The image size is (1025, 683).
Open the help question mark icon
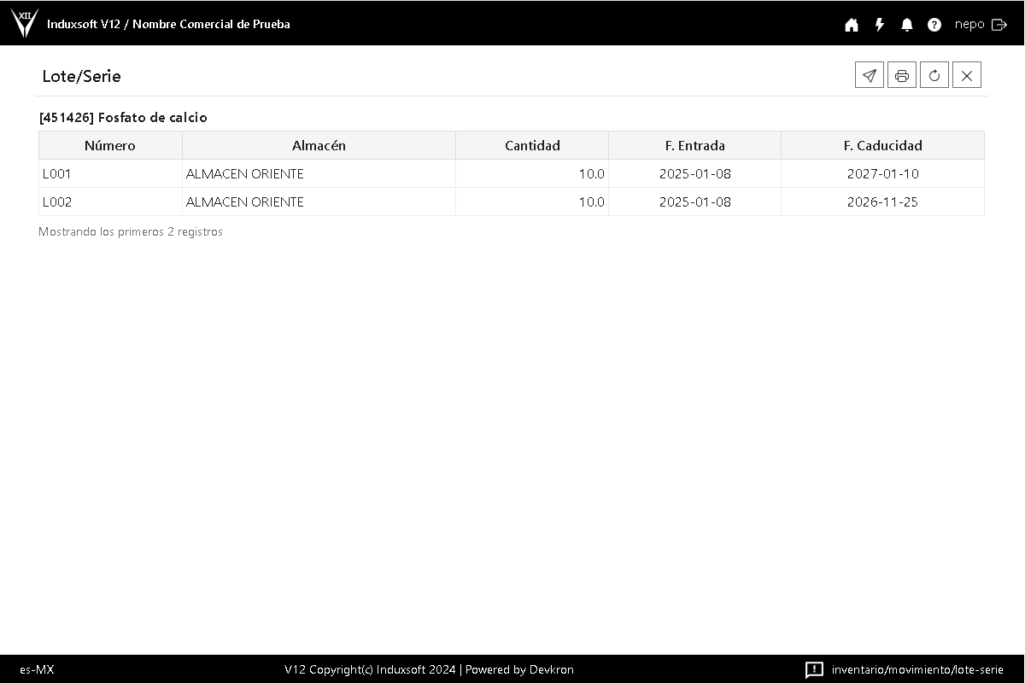pos(934,25)
